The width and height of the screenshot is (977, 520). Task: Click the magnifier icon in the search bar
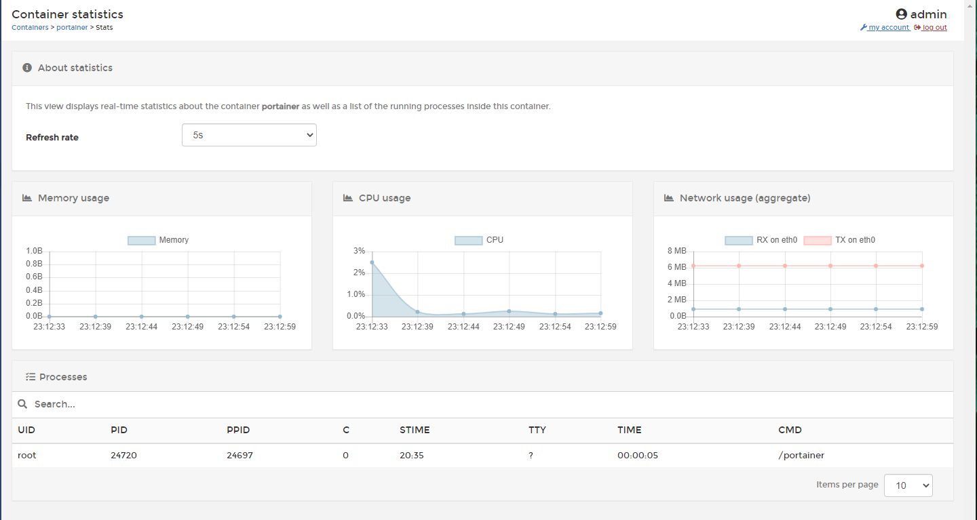[22, 404]
